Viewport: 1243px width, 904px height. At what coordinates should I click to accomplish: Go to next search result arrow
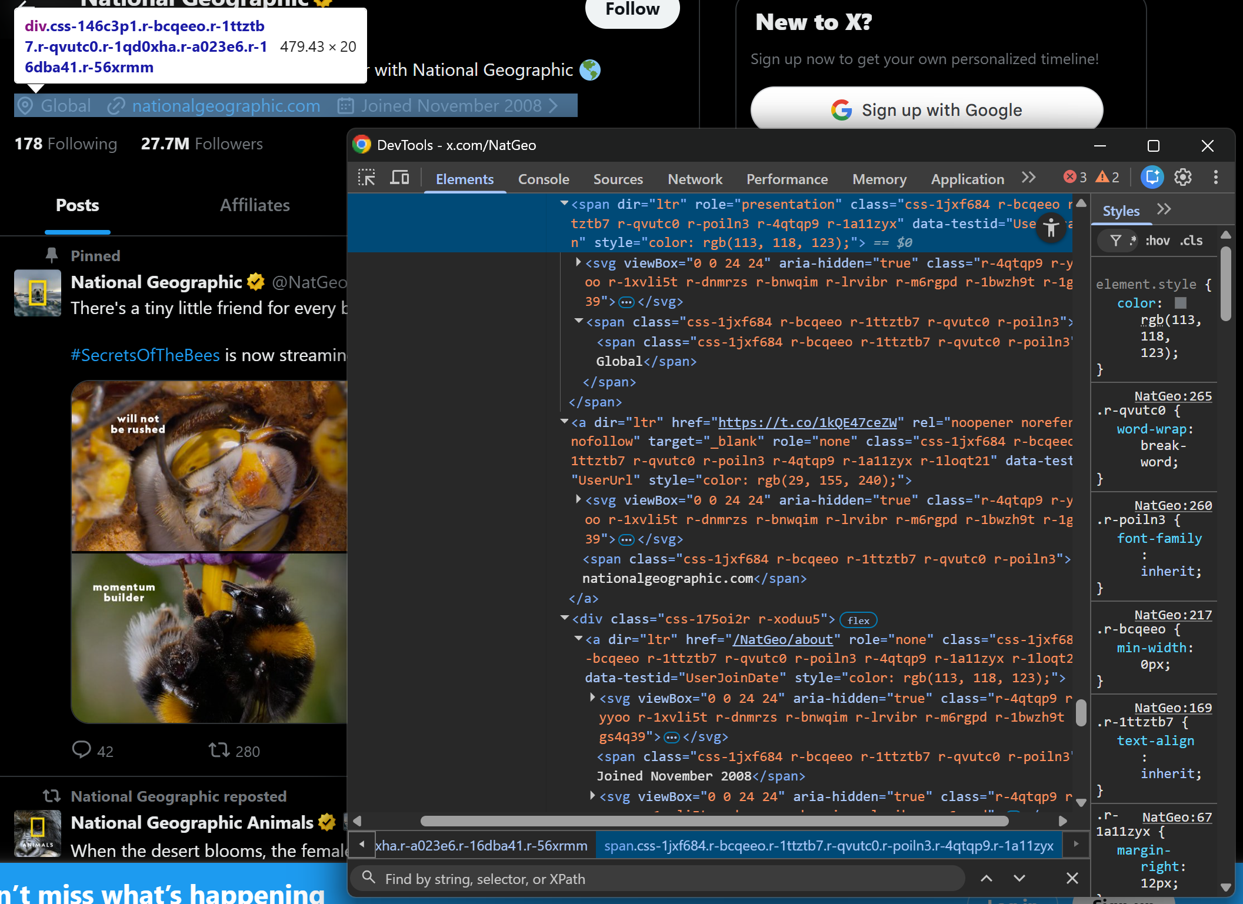(1019, 878)
